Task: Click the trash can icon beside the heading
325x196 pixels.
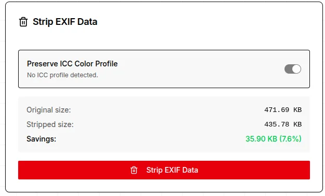Action: pos(23,22)
